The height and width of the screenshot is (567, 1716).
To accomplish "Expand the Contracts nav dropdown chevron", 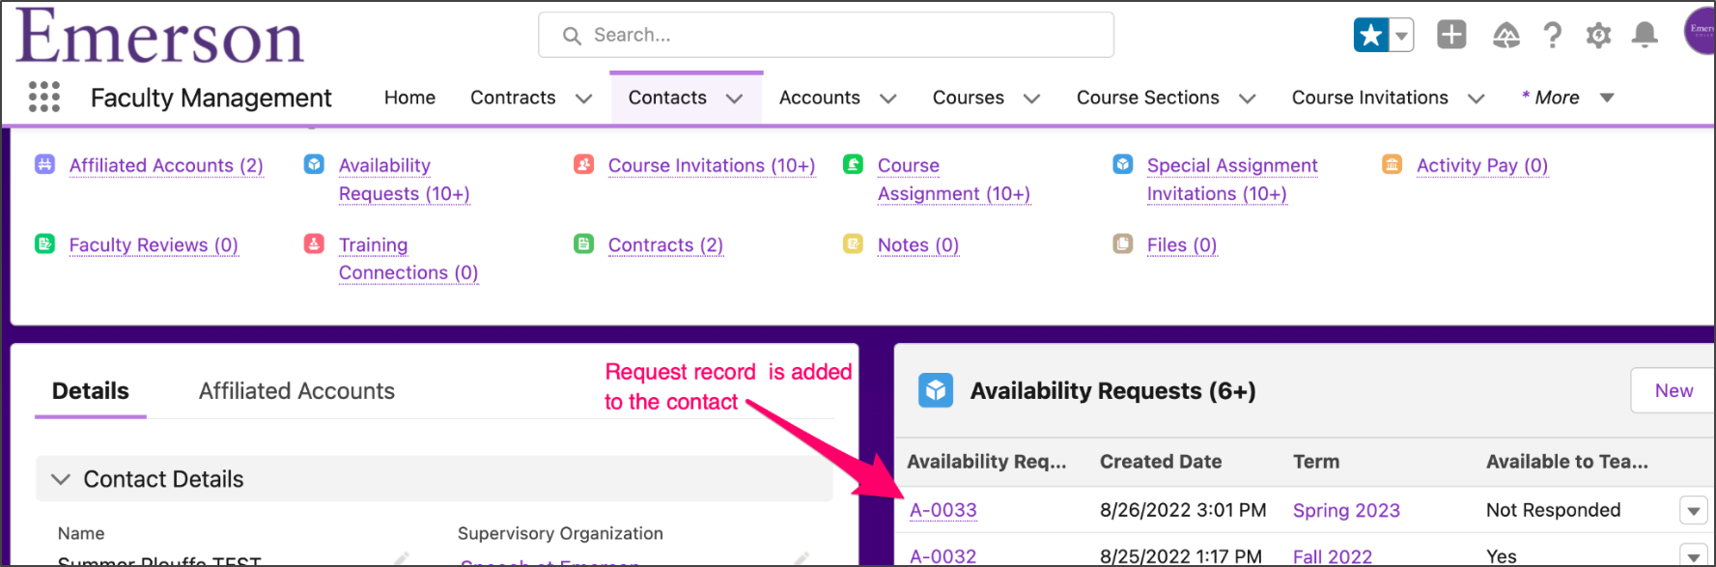I will tap(583, 99).
